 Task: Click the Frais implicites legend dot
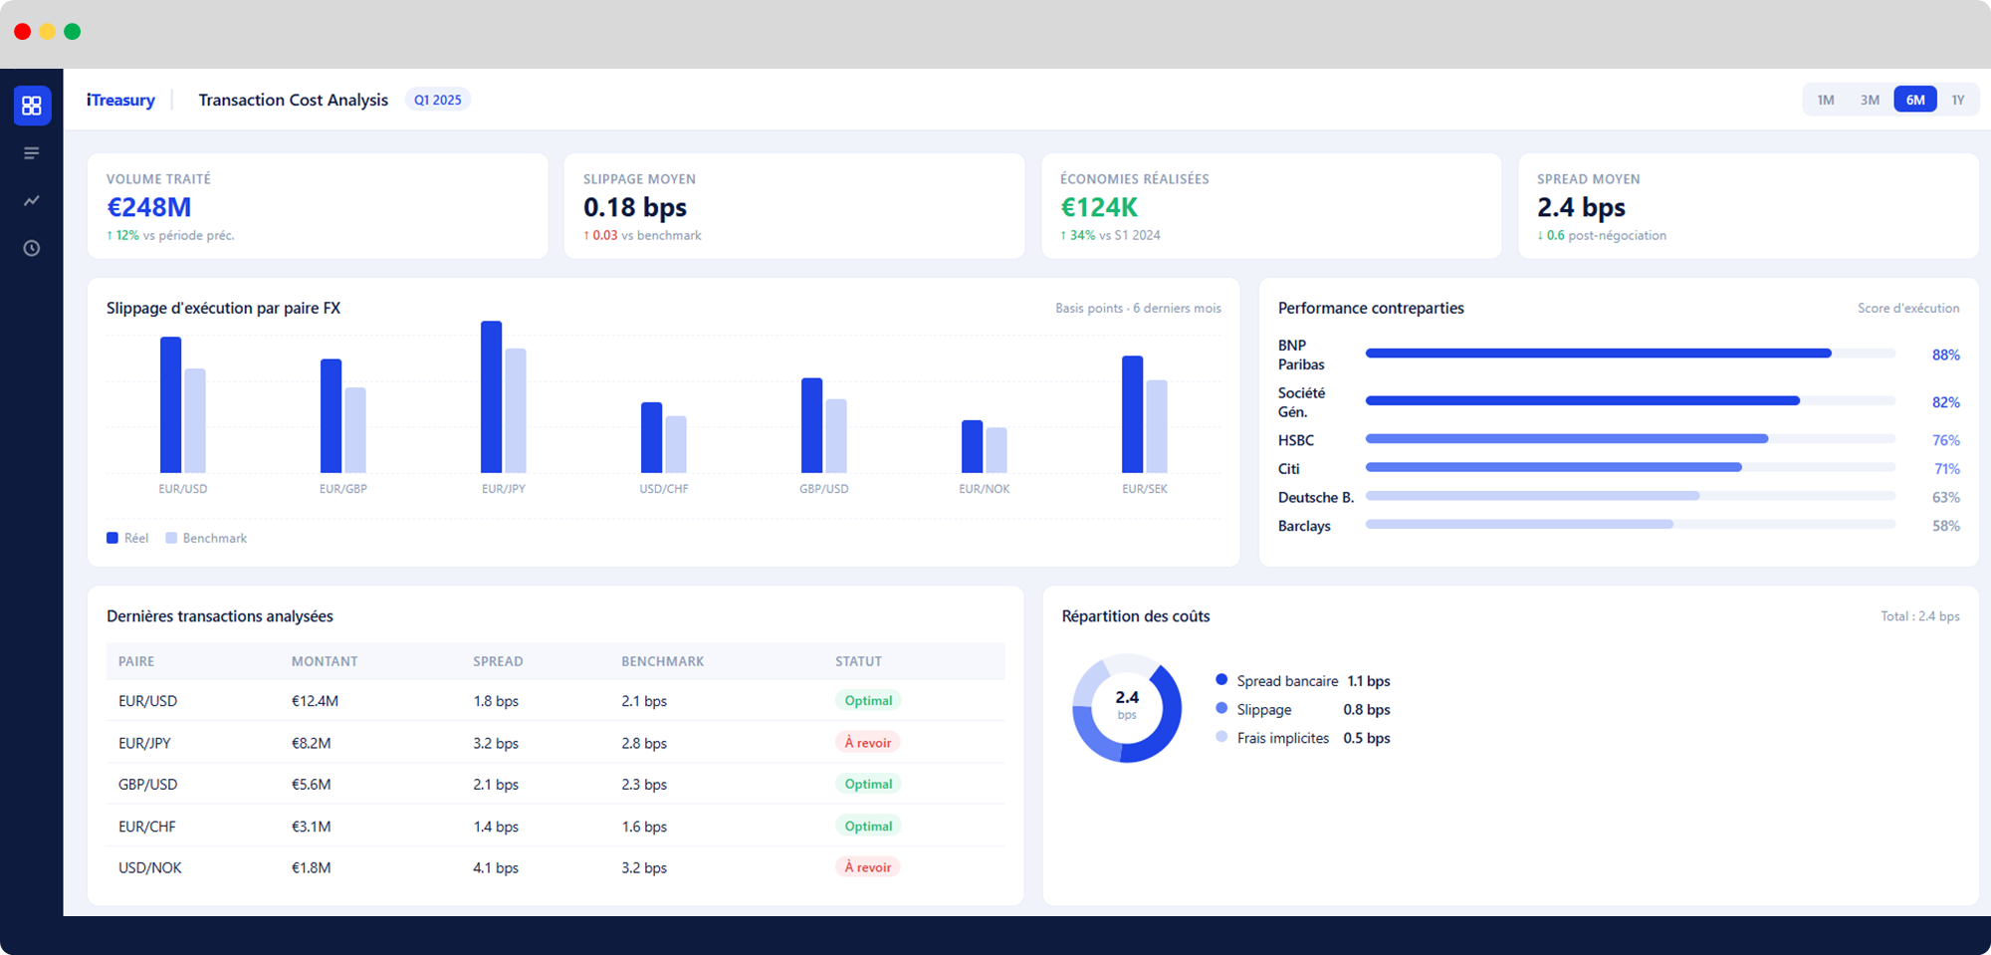tap(1221, 737)
